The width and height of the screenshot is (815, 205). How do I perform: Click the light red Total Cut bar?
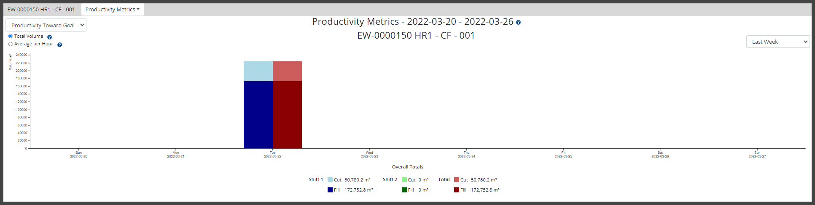tap(287, 71)
